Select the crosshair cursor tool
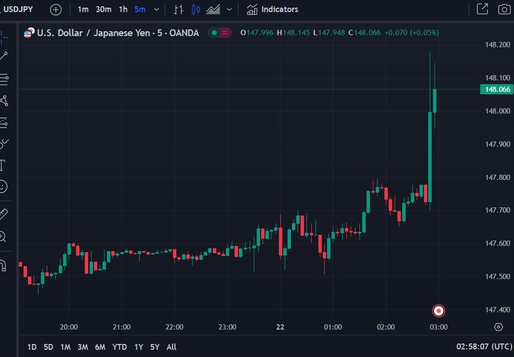The width and height of the screenshot is (514, 357). (4, 37)
